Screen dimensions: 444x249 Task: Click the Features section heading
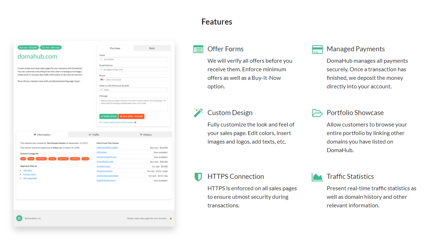point(217,22)
